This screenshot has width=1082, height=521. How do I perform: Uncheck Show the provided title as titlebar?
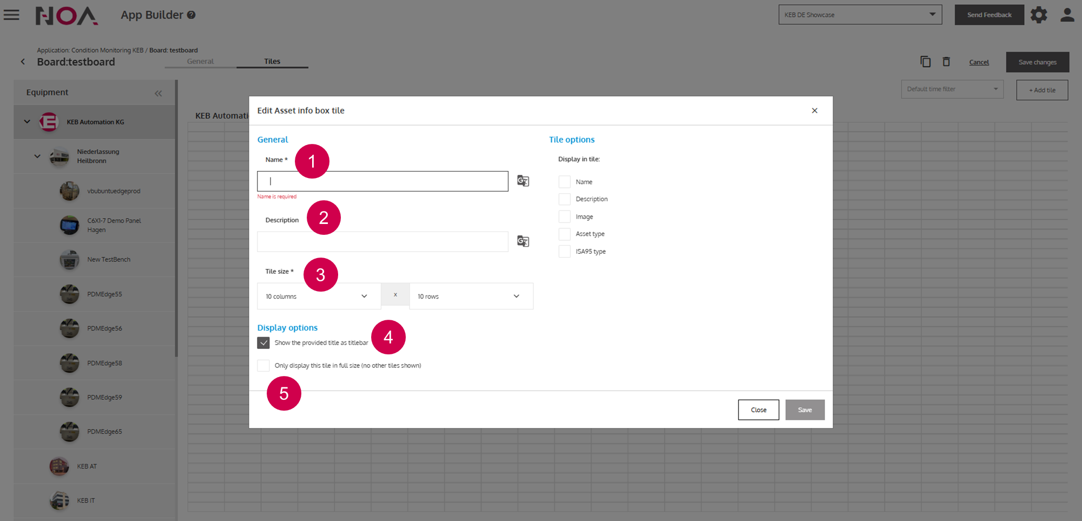pyautogui.click(x=263, y=343)
